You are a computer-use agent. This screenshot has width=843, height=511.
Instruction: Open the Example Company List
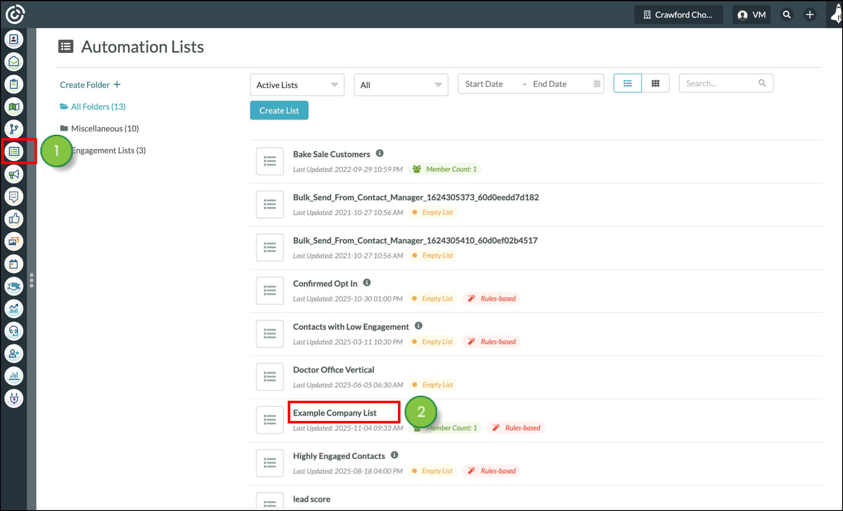(334, 413)
